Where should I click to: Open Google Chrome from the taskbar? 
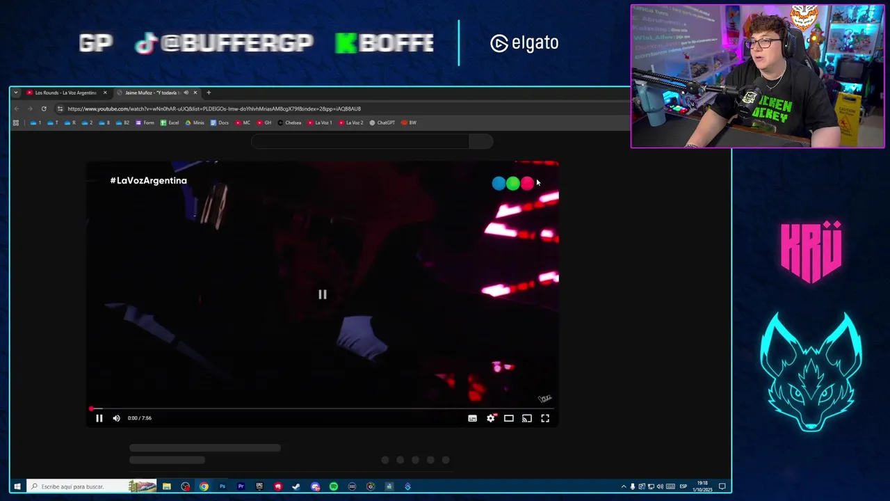click(x=204, y=486)
